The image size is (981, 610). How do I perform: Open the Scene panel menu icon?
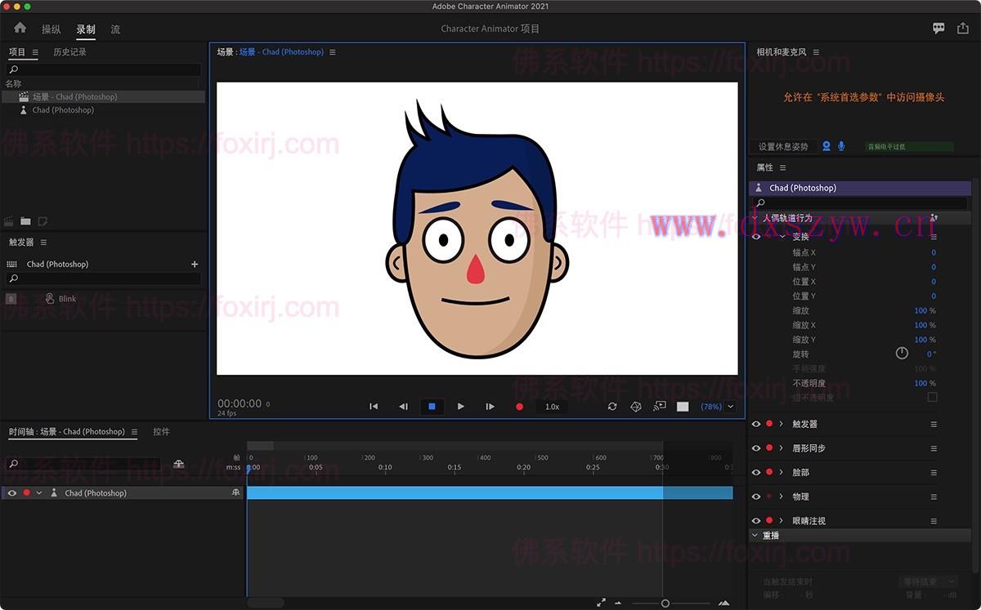coord(332,52)
